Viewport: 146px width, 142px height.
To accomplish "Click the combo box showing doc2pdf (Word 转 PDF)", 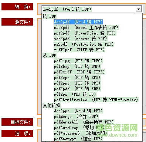I will click(92, 9).
